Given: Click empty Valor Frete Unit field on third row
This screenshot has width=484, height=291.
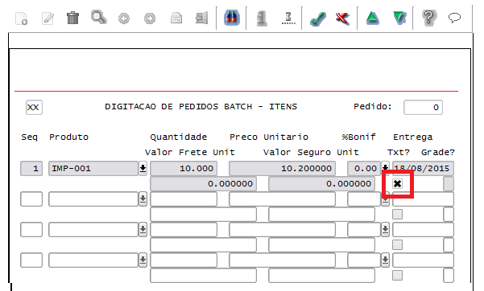Looking at the screenshot, I should [204, 244].
